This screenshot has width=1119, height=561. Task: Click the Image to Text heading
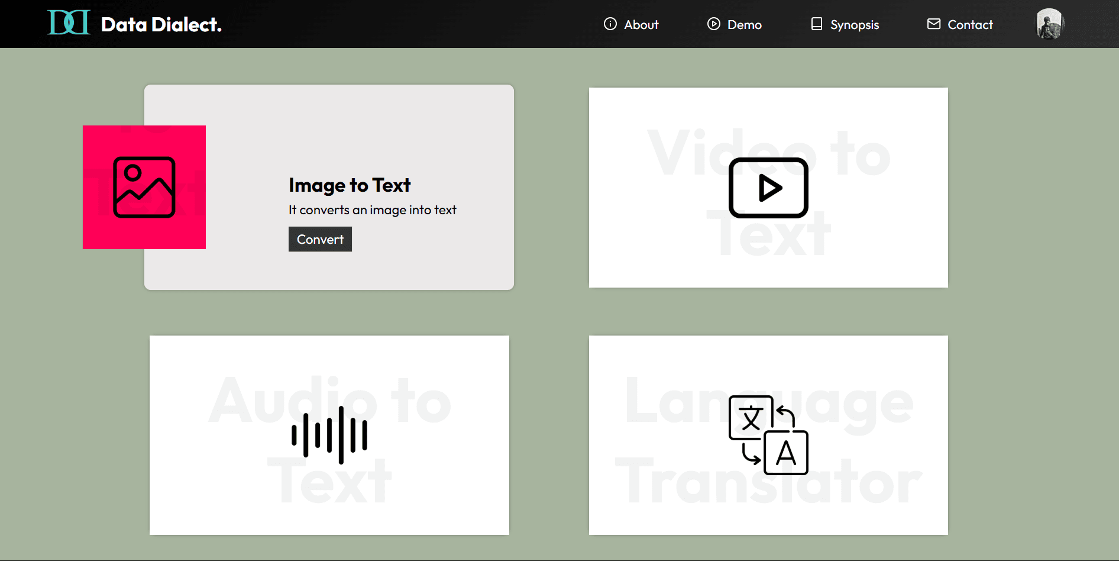pyautogui.click(x=350, y=185)
